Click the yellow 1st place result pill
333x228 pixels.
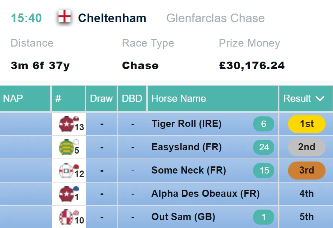pos(306,124)
